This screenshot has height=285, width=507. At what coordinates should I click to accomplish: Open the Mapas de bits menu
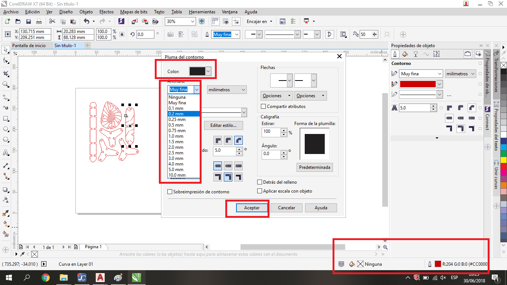[x=134, y=12]
